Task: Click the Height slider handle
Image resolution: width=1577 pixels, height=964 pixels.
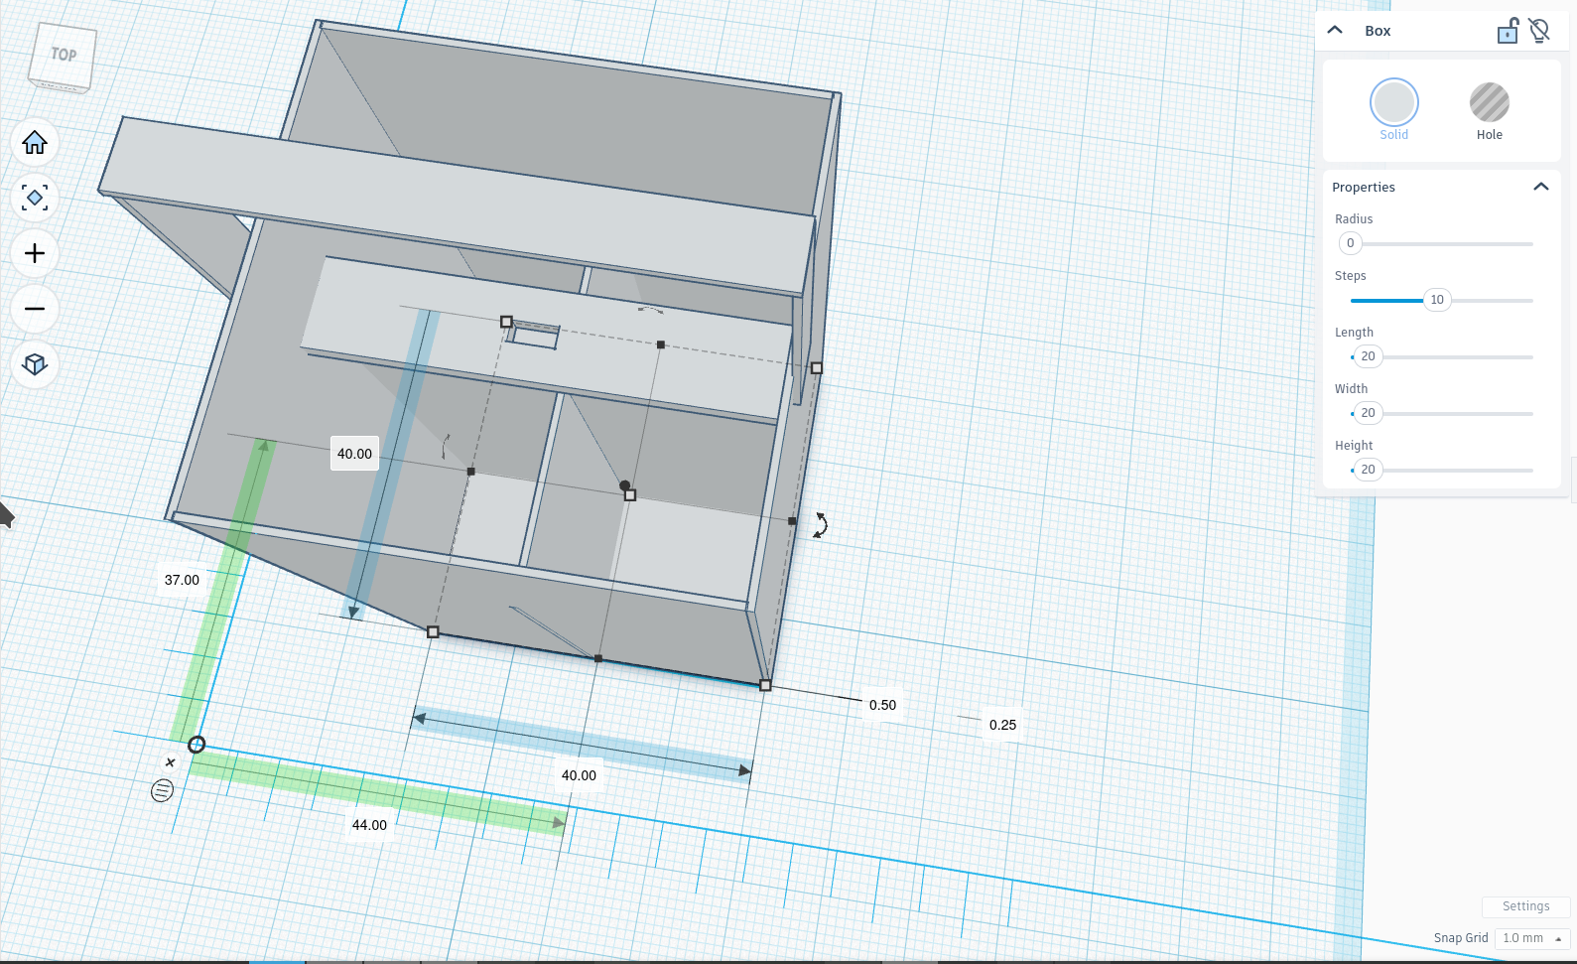Action: point(1368,470)
